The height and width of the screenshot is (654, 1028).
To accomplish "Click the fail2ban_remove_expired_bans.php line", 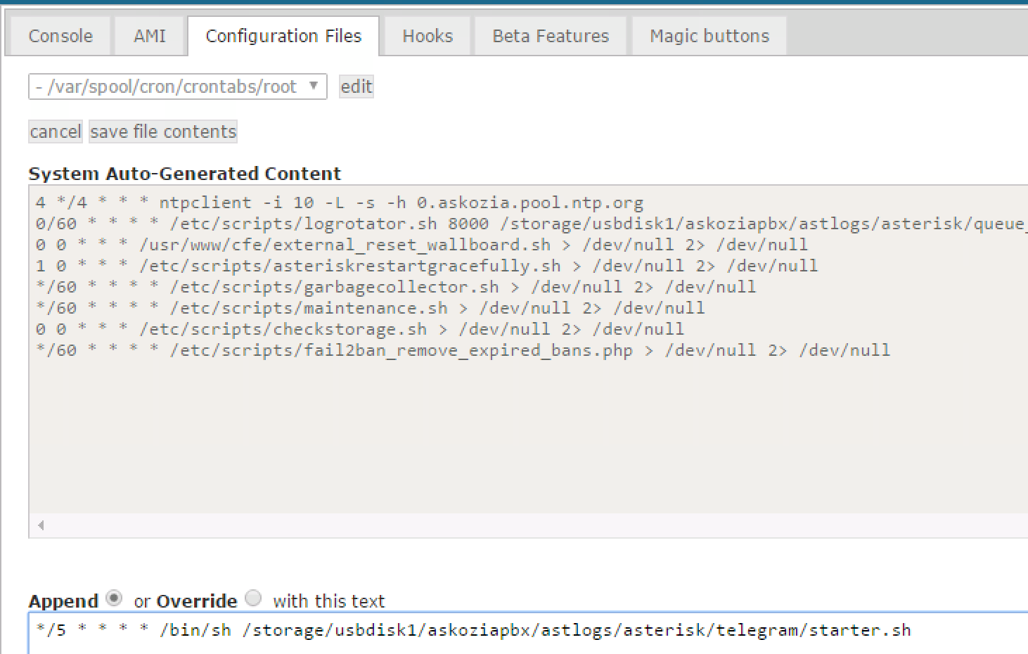I will (463, 350).
